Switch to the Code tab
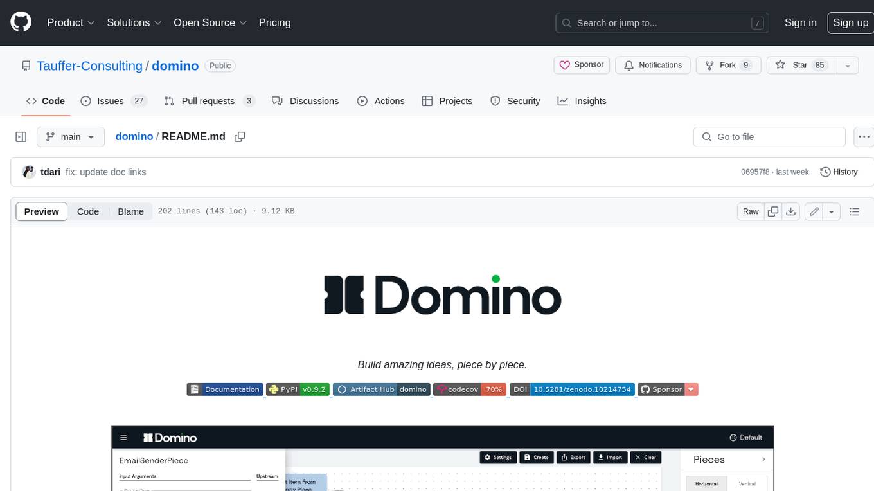Image resolution: width=874 pixels, height=491 pixels. tap(46, 101)
